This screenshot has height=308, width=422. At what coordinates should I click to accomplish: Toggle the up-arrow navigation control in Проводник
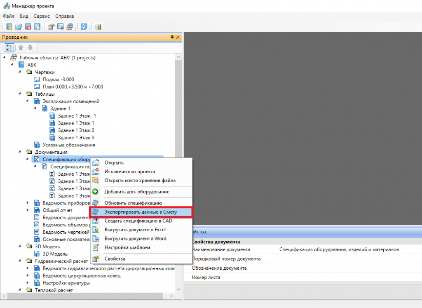coord(21,47)
